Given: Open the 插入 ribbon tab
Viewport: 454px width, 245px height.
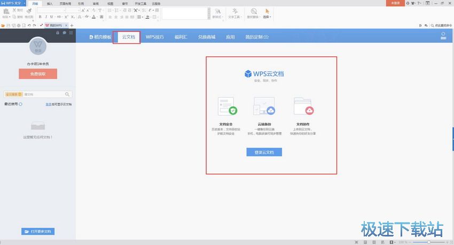Looking at the screenshot, I should tap(50, 4).
